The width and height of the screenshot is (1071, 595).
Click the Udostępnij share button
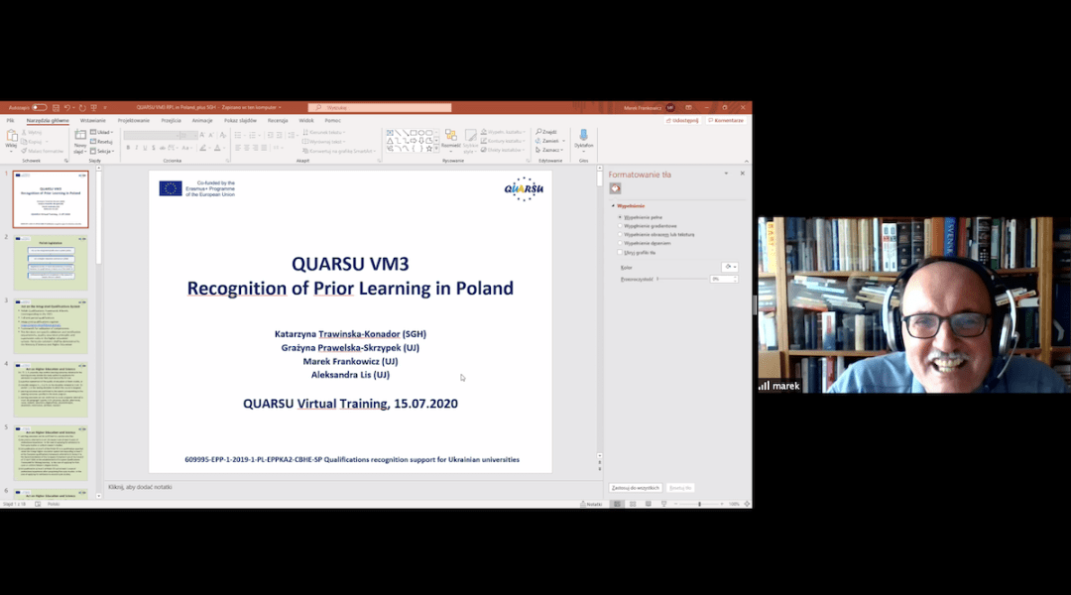click(x=684, y=120)
